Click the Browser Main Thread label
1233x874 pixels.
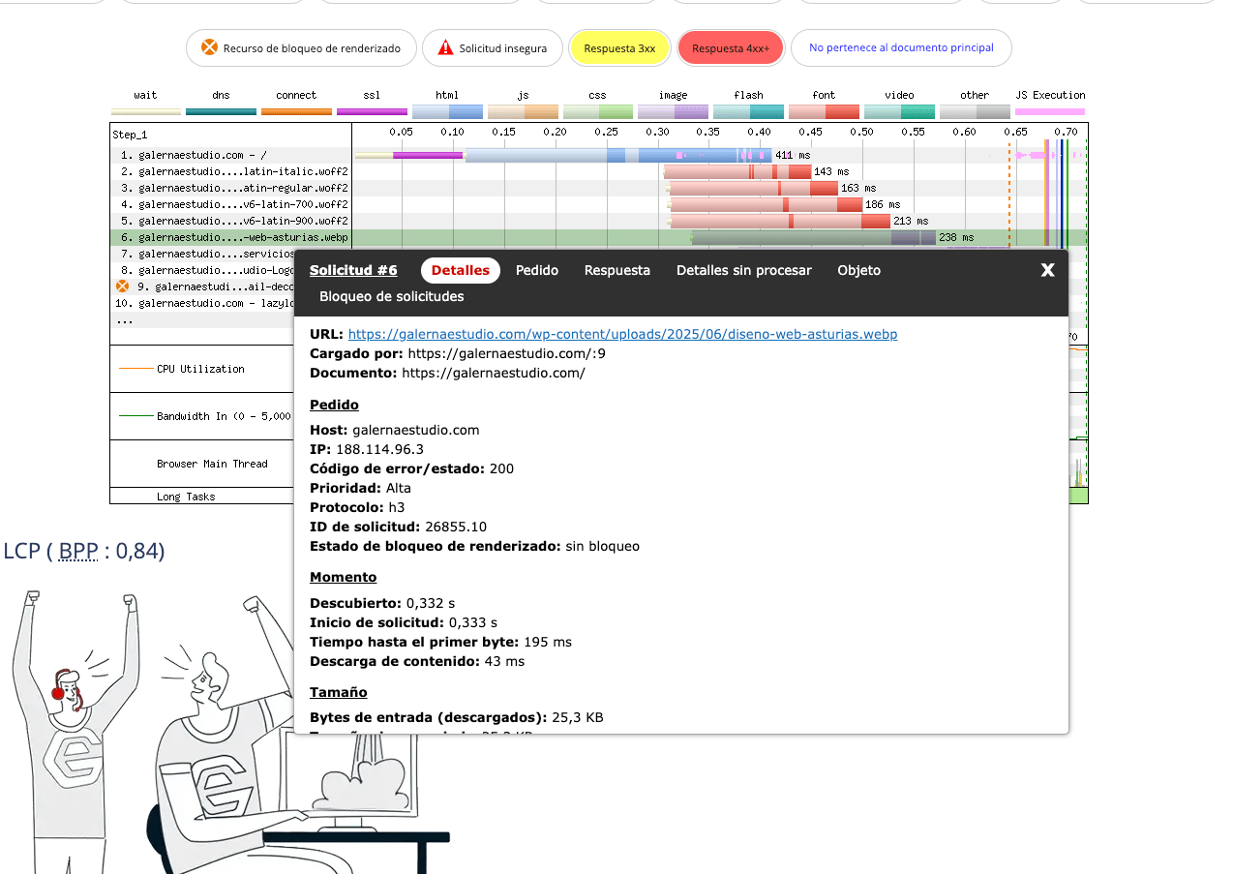tap(212, 464)
